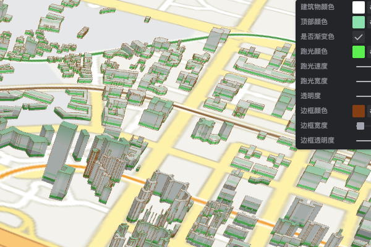Open the 建筑物颜色 white color swatch
371x247 pixels.
[x=359, y=7]
